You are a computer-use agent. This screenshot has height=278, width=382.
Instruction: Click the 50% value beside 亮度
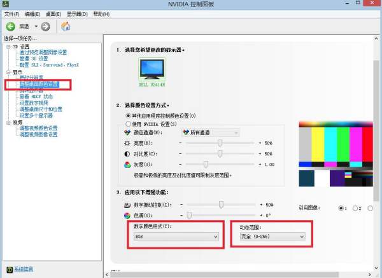click(x=268, y=143)
